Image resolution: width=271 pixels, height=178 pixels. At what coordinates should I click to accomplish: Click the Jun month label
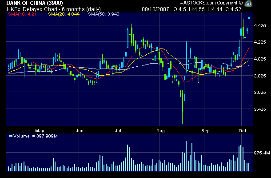[80, 131]
